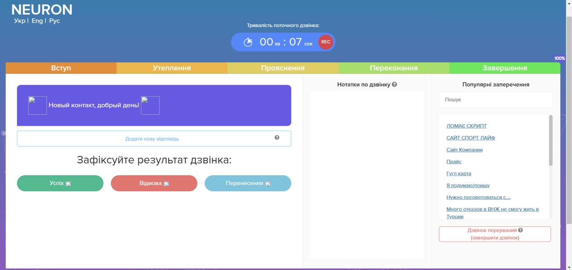Open the Прайс objection link

click(x=454, y=162)
